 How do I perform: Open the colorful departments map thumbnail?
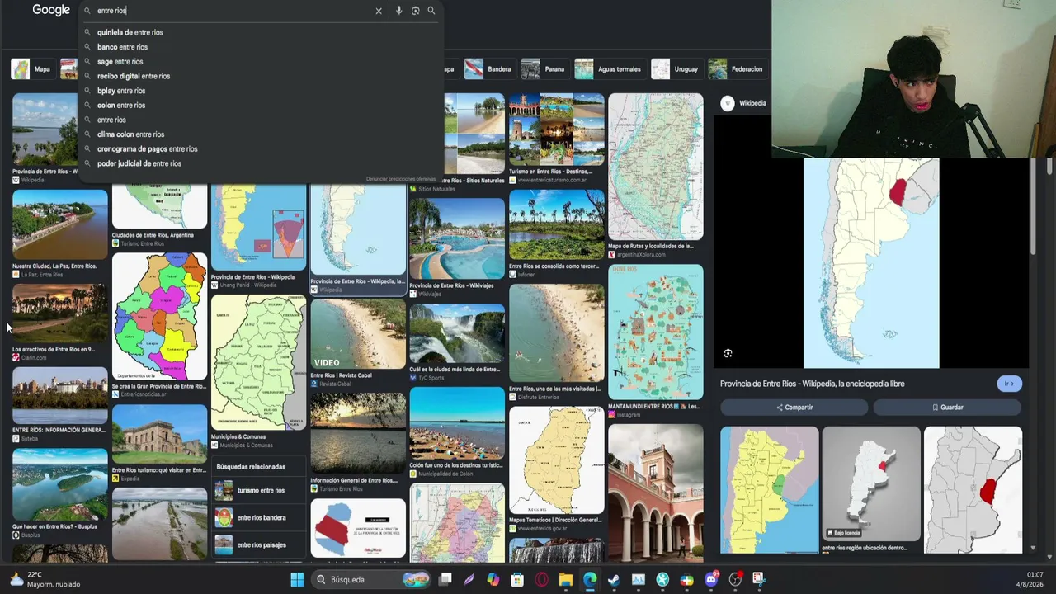coord(159,316)
